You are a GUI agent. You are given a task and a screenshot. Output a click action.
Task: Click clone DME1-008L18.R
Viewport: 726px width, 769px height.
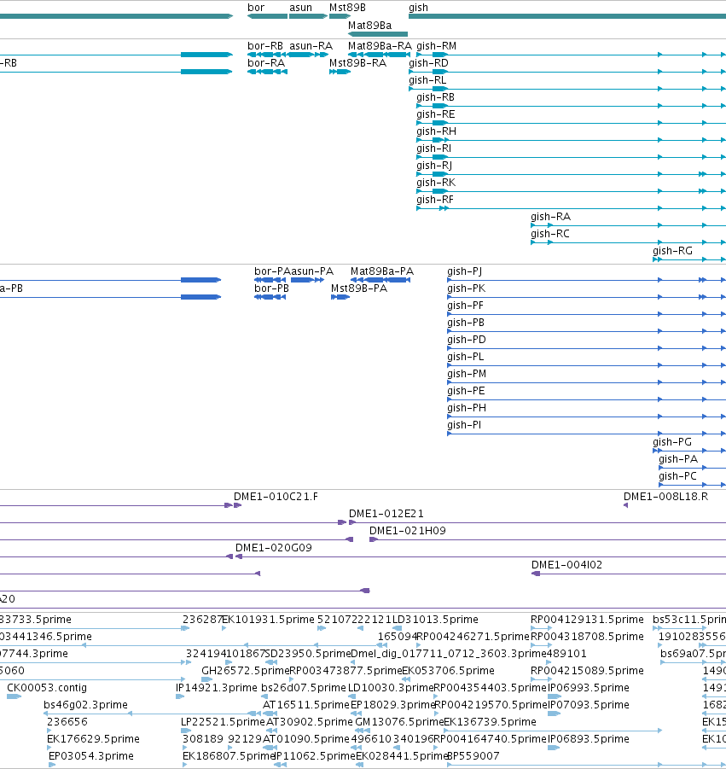(665, 497)
